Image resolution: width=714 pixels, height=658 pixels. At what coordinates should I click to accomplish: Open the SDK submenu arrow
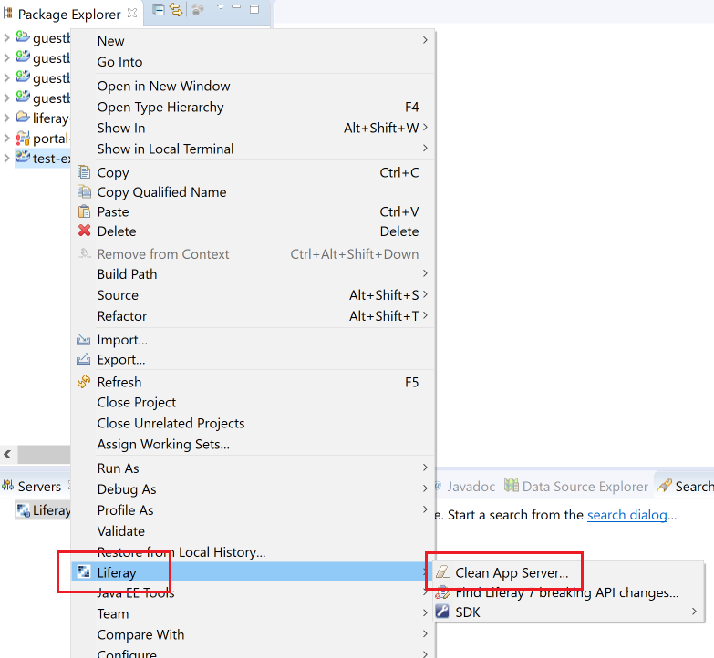click(x=694, y=612)
